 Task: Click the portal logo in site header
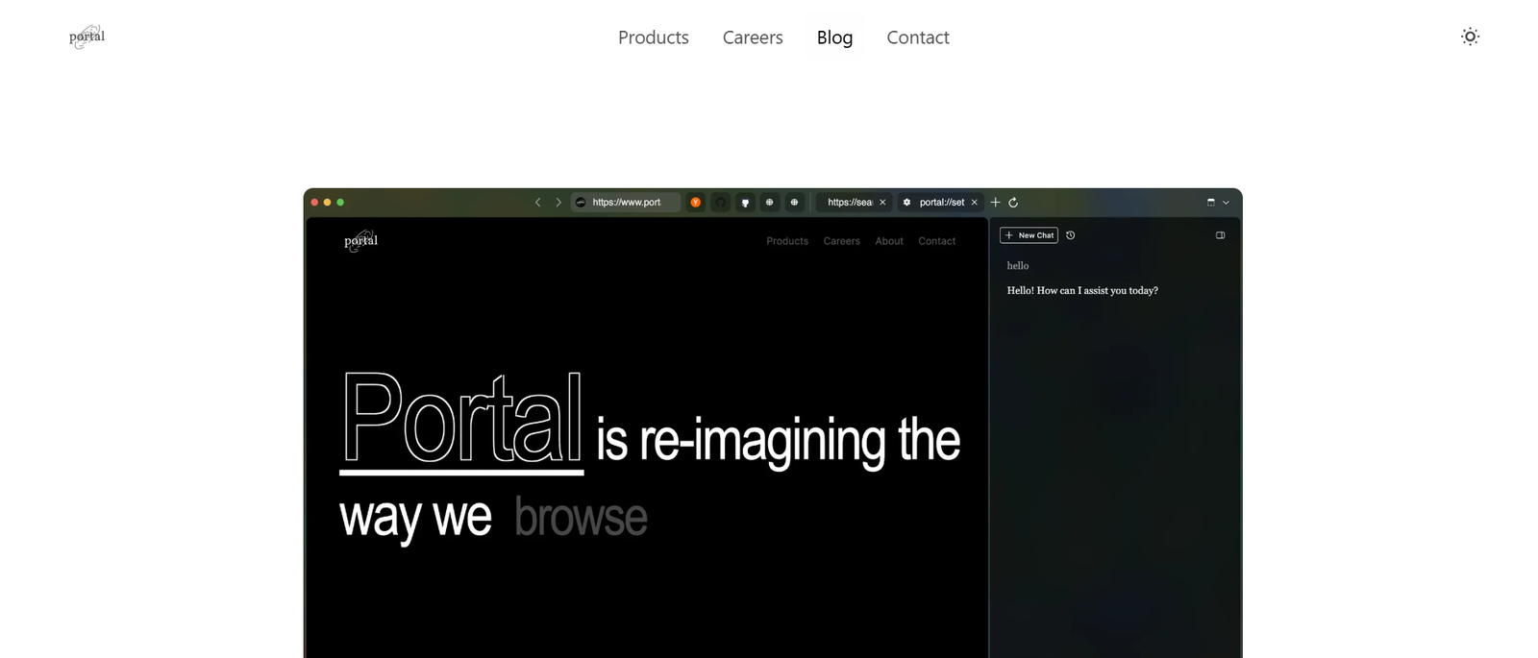click(x=87, y=37)
